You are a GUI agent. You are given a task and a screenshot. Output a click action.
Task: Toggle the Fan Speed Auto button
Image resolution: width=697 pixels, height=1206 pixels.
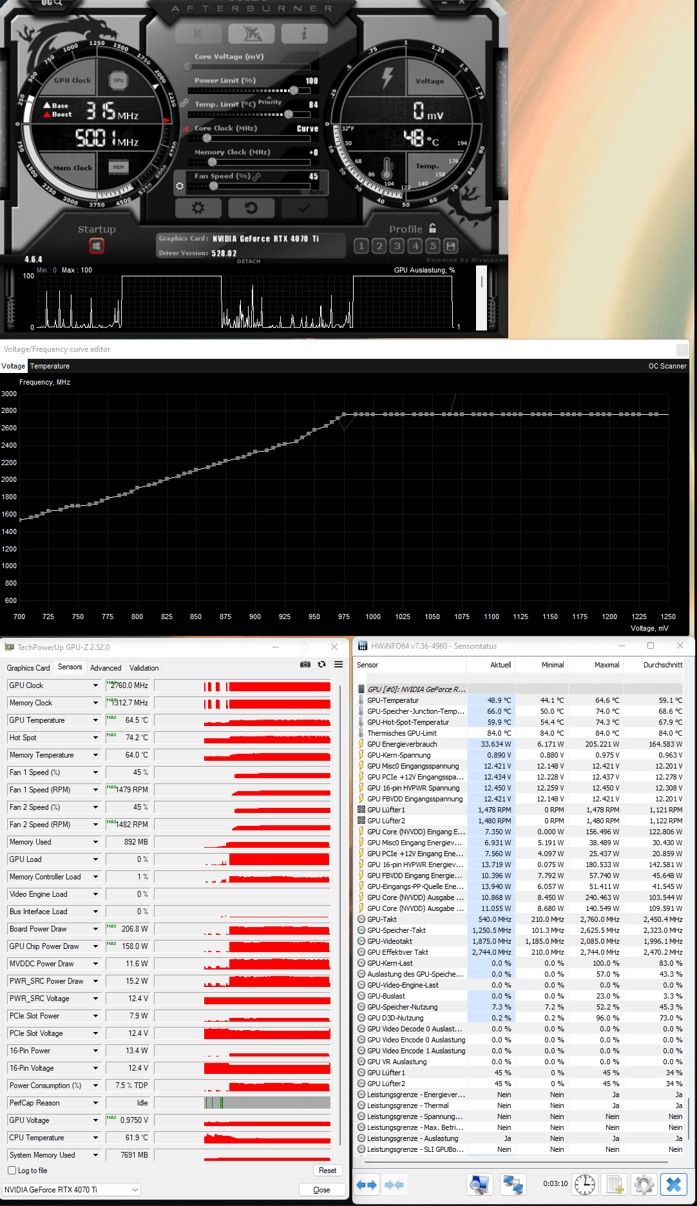tap(316, 192)
